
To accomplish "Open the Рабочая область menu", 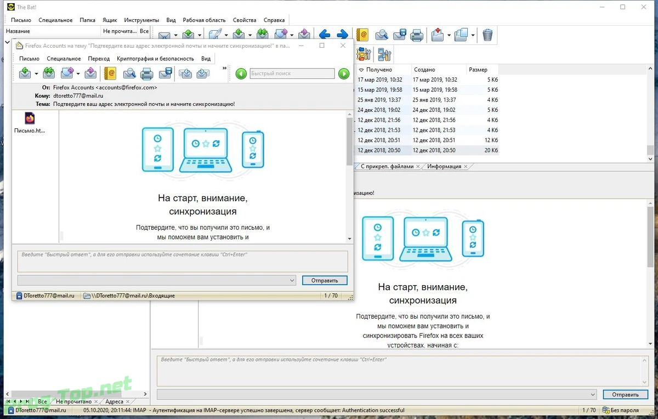I will (x=203, y=20).
